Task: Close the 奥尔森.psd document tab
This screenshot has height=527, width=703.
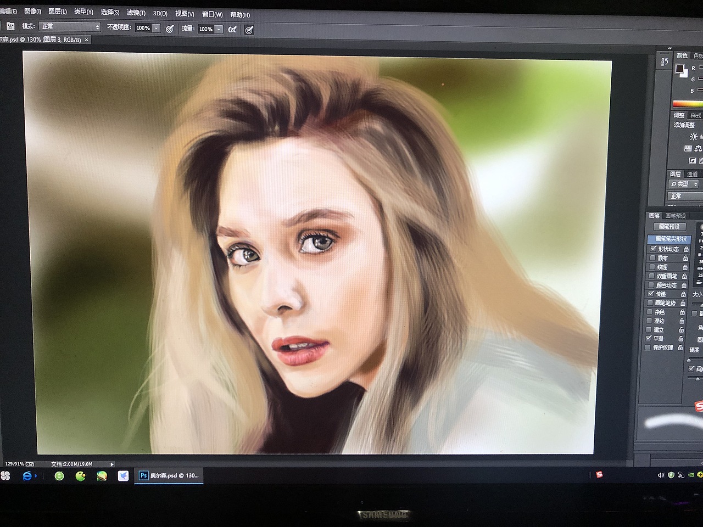Action: pos(86,40)
